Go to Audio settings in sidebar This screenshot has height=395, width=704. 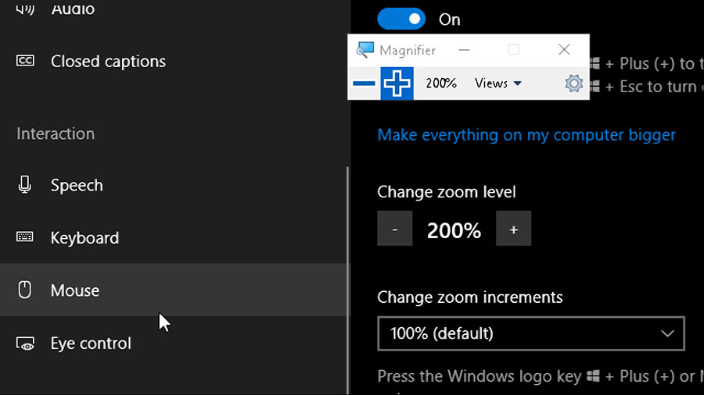(72, 9)
